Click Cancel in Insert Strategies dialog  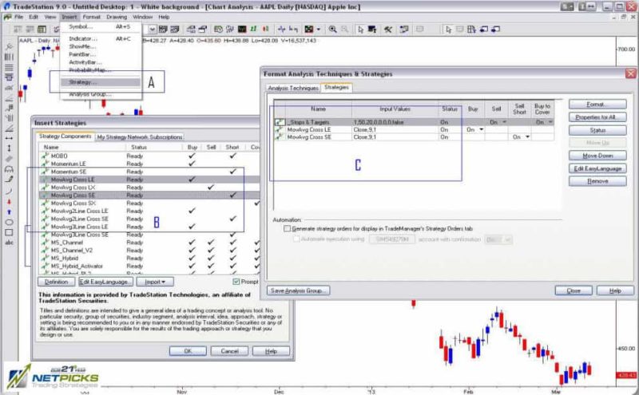coord(229,351)
